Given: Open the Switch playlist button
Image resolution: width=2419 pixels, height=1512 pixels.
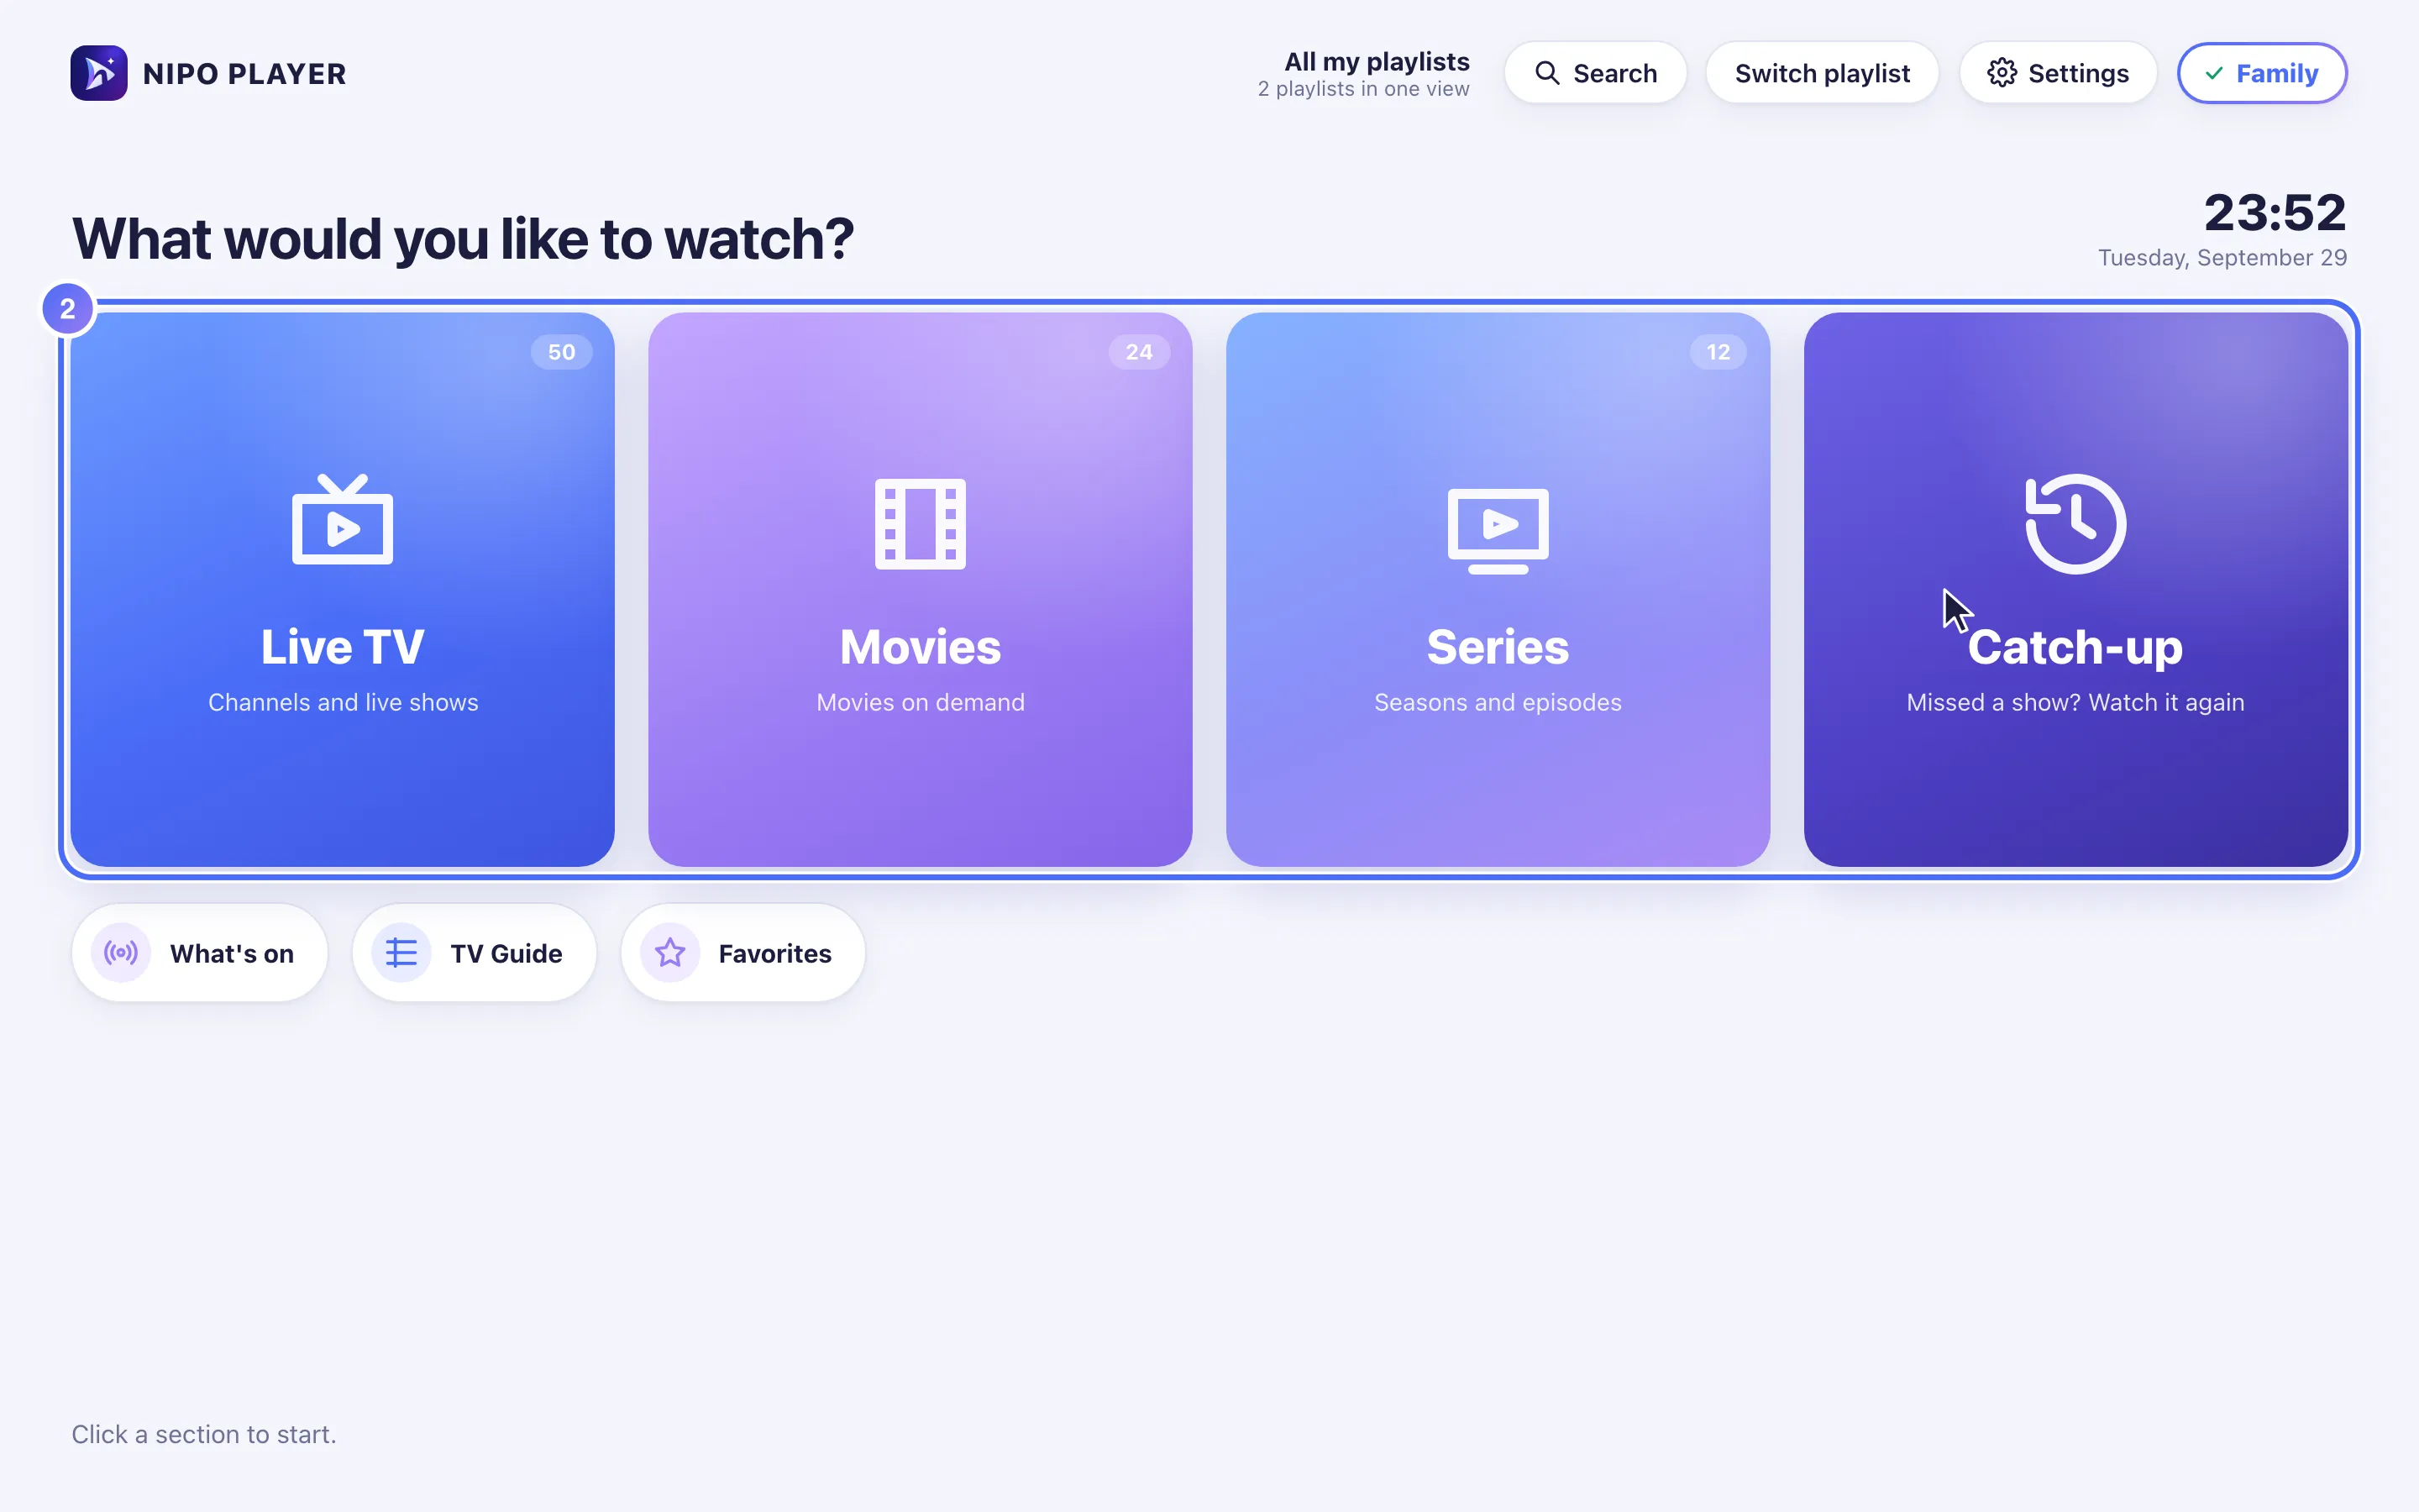Looking at the screenshot, I should [1823, 73].
